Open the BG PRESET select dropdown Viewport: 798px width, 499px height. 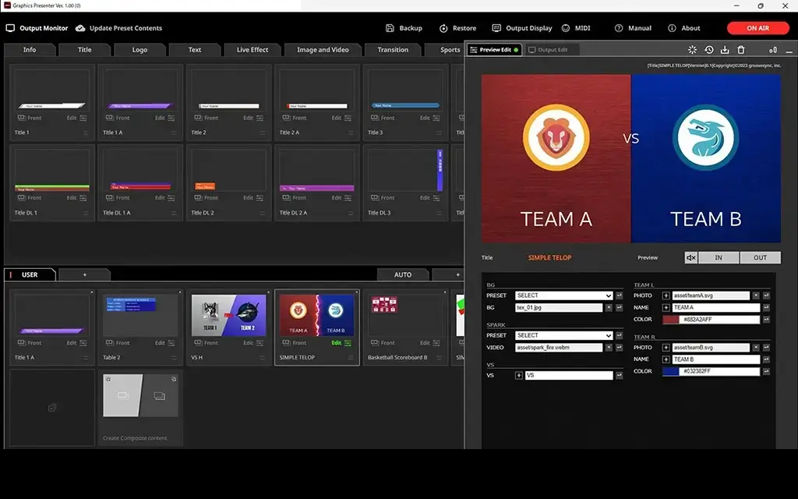[x=564, y=296]
